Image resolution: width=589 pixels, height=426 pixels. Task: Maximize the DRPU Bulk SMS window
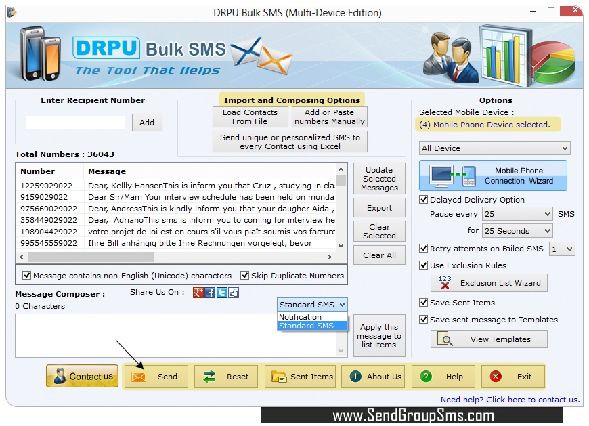point(551,10)
